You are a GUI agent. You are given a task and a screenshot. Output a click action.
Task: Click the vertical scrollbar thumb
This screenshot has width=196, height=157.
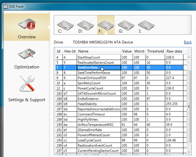(x=189, y=106)
